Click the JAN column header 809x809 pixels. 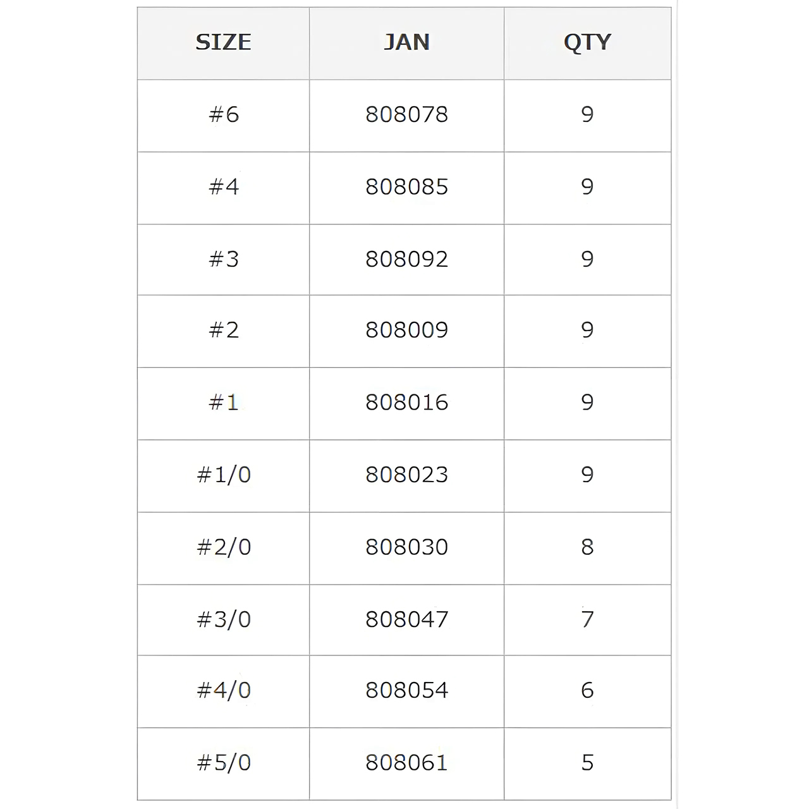click(x=407, y=42)
